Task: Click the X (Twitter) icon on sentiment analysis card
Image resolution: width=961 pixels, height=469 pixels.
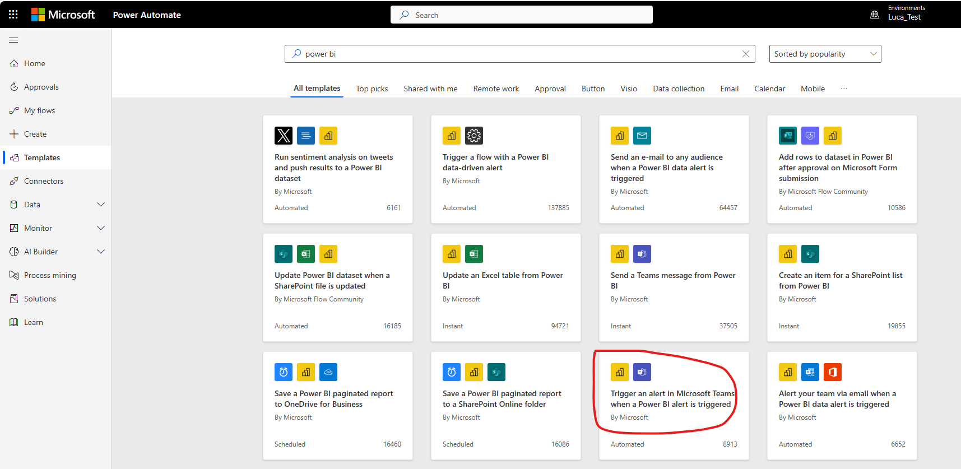Action: click(284, 136)
